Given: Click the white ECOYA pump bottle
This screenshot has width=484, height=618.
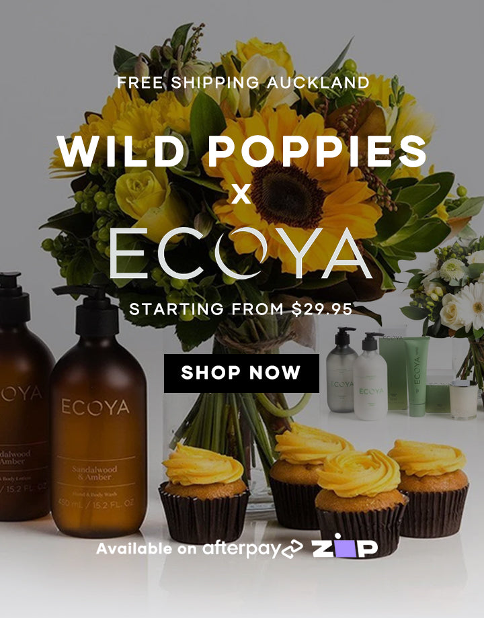Looking at the screenshot, I should (x=370, y=378).
